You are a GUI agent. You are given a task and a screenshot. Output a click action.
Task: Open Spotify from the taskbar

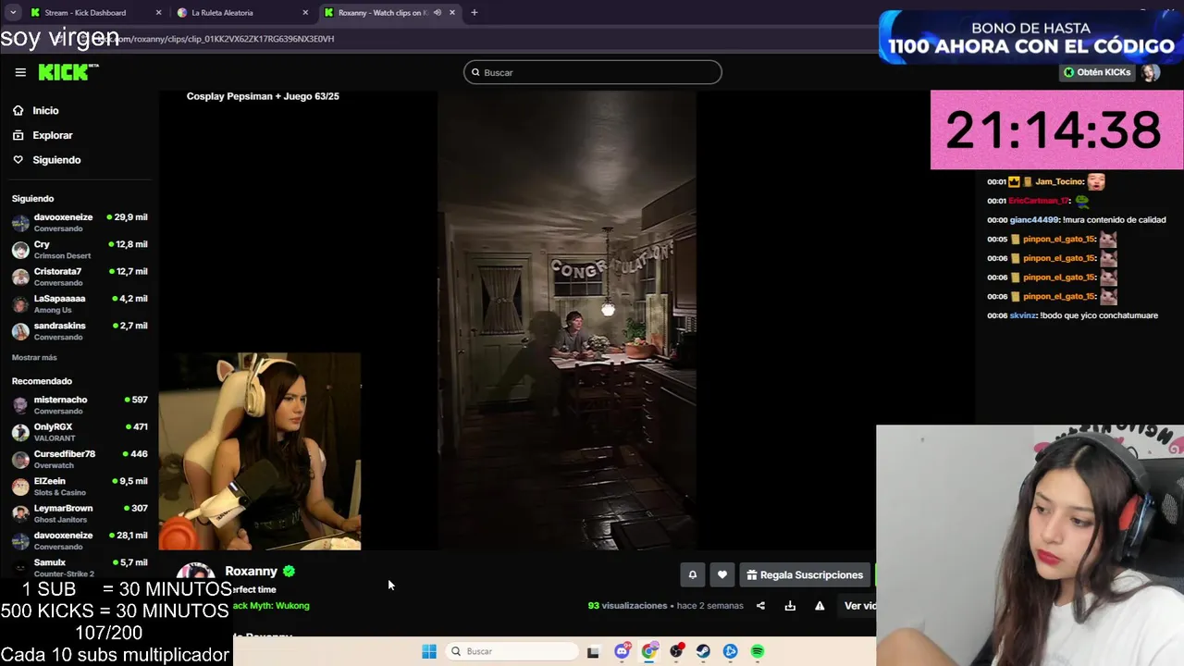tap(758, 651)
